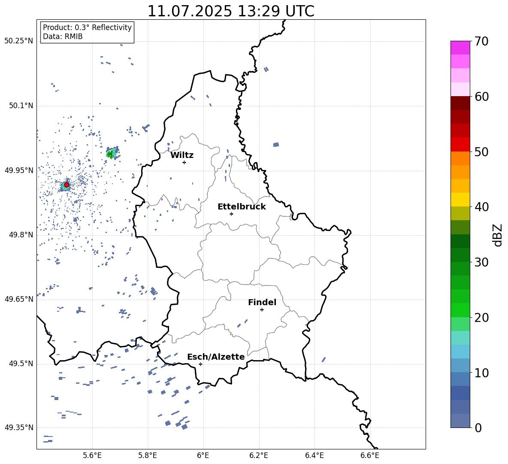Click the 70 tick label on colorbar
This screenshot has height=464, width=508.
coord(481,42)
